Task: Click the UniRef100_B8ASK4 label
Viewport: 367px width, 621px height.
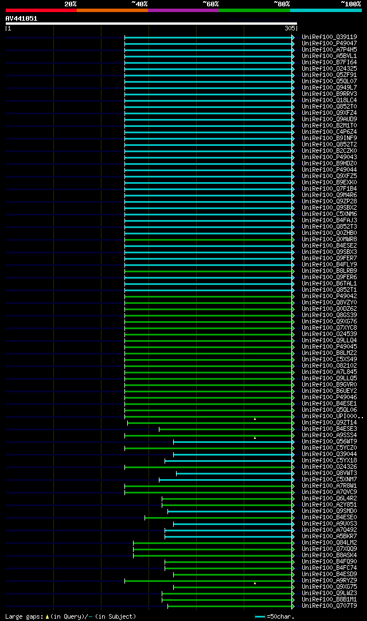Action: pyautogui.click(x=329, y=556)
